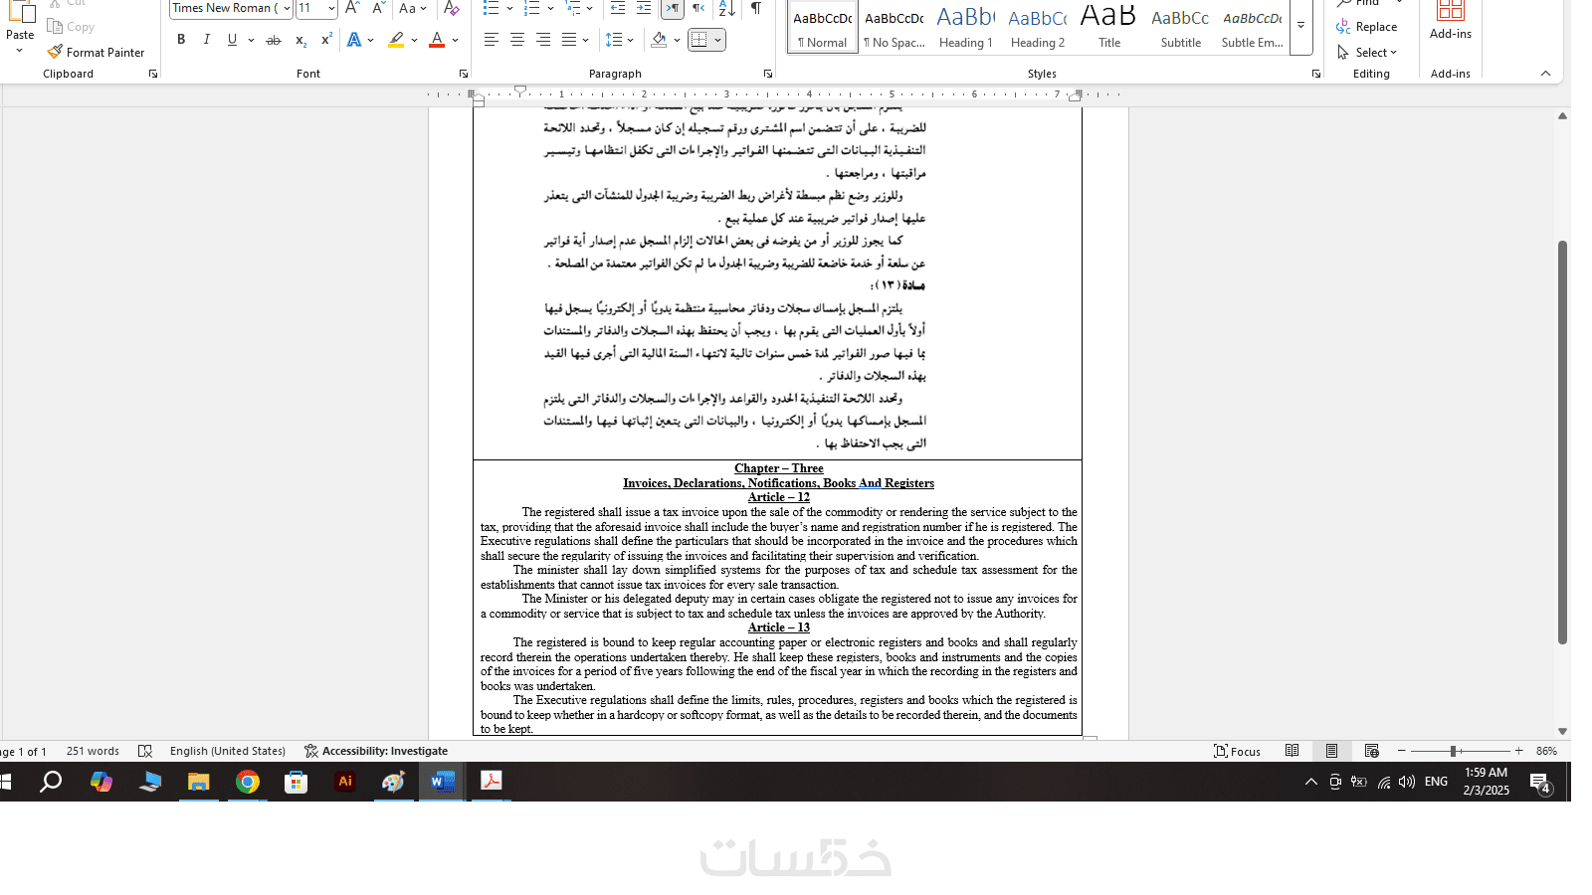Open Accessibility: Investigate checker
This screenshot has height=895, width=1592.
(x=376, y=752)
